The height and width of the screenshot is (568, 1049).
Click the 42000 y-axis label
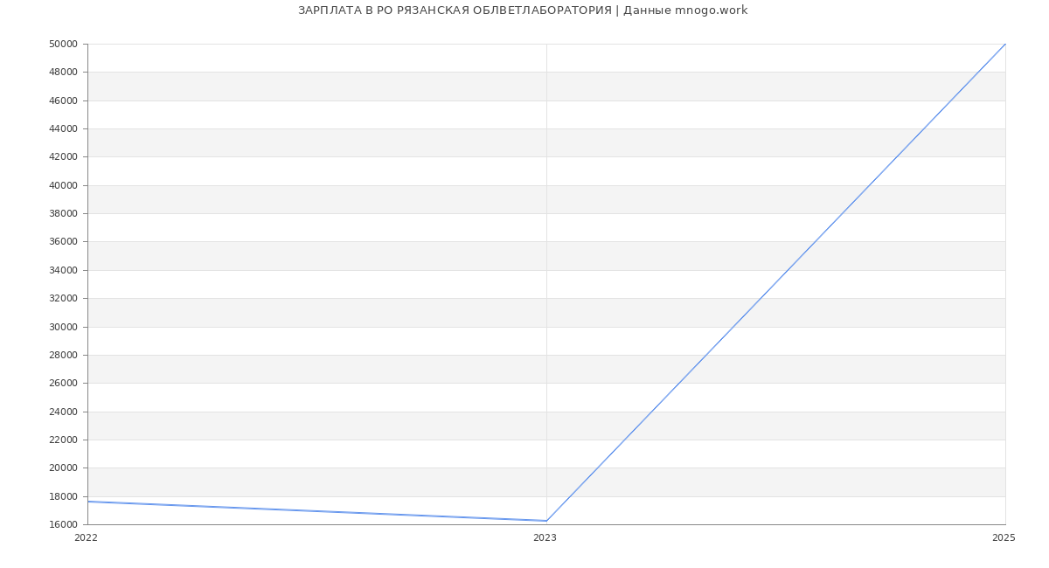pos(64,157)
